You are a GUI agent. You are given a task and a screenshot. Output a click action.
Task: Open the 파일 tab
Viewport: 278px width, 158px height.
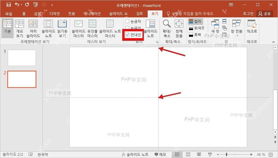9,14
